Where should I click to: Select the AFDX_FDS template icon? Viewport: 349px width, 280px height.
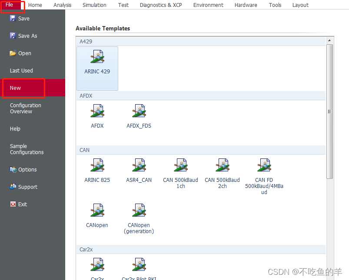(139, 111)
